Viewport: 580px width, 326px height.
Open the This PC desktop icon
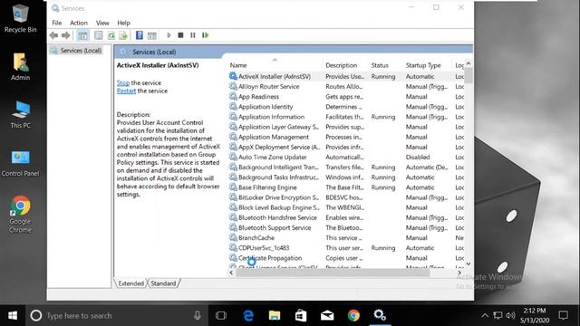pyautogui.click(x=20, y=115)
